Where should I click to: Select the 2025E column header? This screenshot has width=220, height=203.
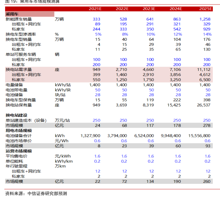205,8
